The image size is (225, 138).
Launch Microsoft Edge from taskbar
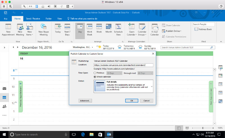[x=83, y=135]
